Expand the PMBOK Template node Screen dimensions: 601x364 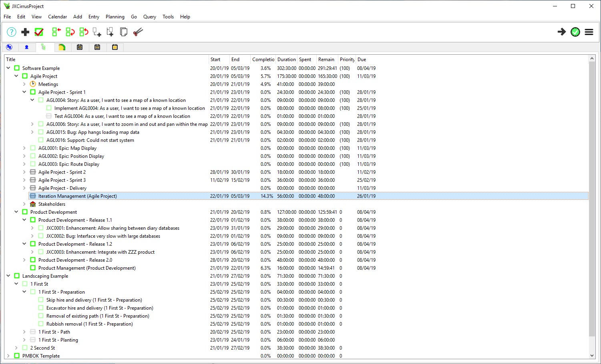(x=8, y=356)
